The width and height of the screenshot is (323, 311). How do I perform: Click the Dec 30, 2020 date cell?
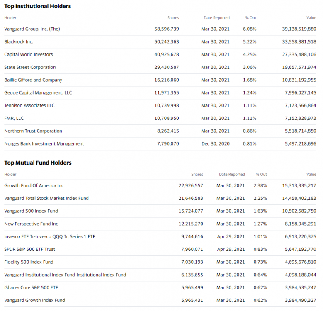(x=215, y=144)
